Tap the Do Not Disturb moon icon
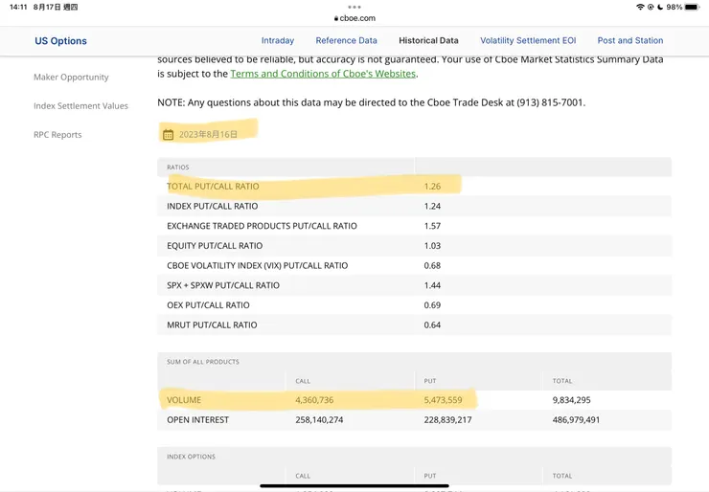This screenshot has width=709, height=492. (660, 7)
